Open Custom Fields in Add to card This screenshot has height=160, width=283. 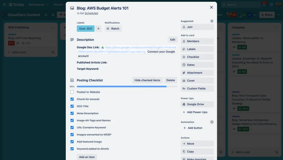coord(197,89)
